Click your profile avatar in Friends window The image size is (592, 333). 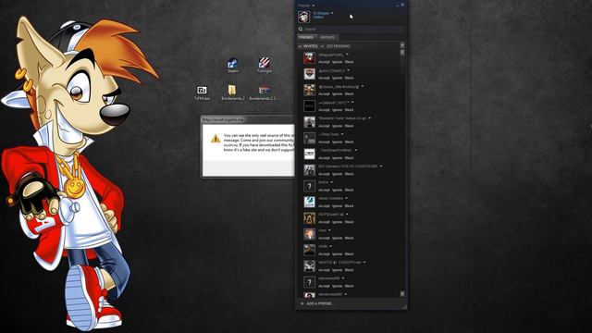(303, 17)
